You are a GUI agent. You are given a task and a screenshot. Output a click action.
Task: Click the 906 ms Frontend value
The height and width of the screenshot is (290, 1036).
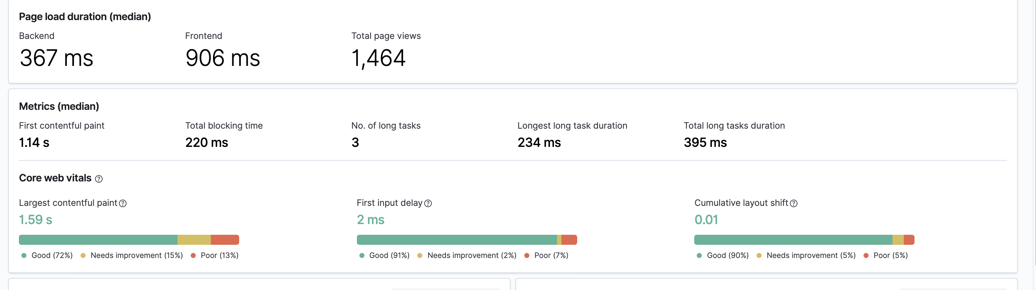click(x=223, y=58)
